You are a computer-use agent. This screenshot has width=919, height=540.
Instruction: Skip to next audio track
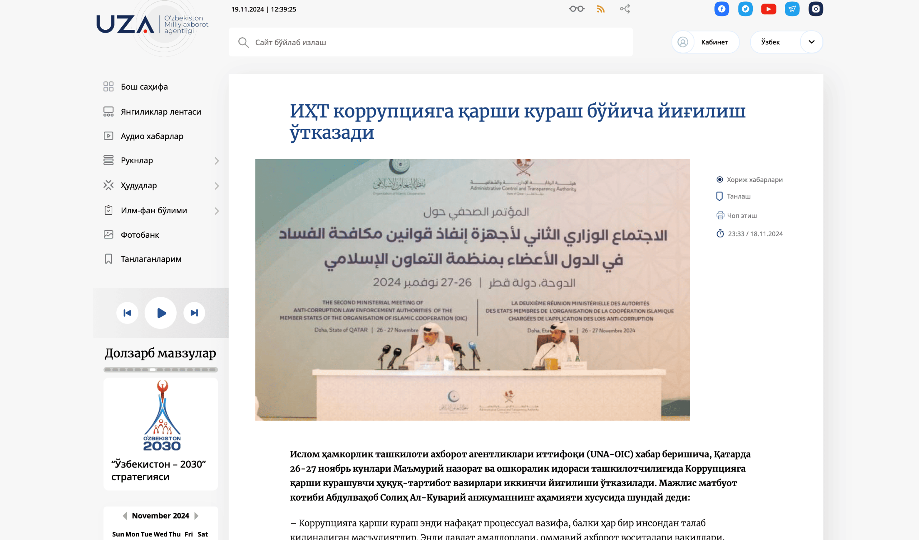(194, 313)
